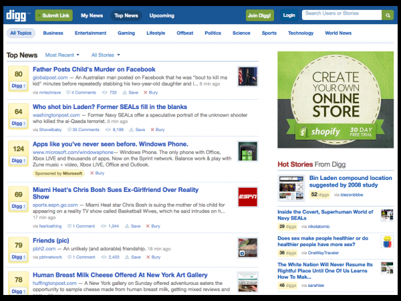Open the Windows Phone apps headline
The image size is (401, 301).
point(110,144)
